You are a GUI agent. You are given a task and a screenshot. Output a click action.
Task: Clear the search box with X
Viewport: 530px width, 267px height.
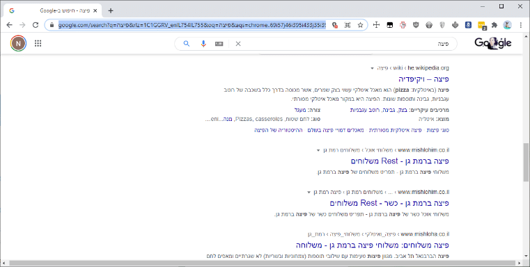238,44
